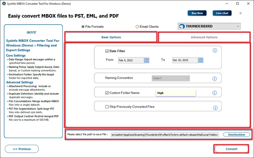The height and width of the screenshot is (158, 254).
Task: Click the To date field Dec 10, 2025
Action: coord(185,60)
